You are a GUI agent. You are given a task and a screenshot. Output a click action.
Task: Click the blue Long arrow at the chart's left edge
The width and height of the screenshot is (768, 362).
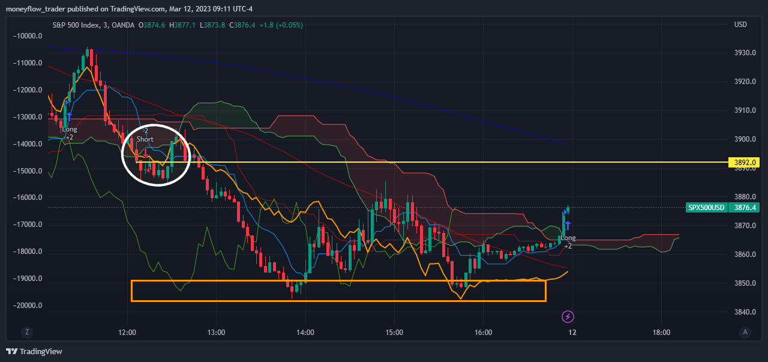click(x=70, y=117)
